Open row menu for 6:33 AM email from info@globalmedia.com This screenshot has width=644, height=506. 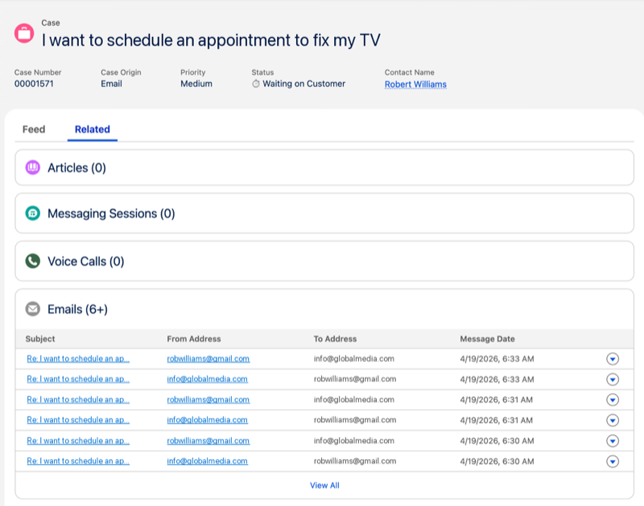pos(613,379)
